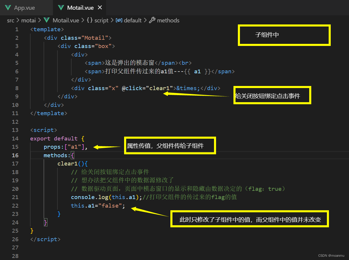Click the CSDN @moanmu watermark text
The height and width of the screenshot is (260, 349).
(332, 255)
